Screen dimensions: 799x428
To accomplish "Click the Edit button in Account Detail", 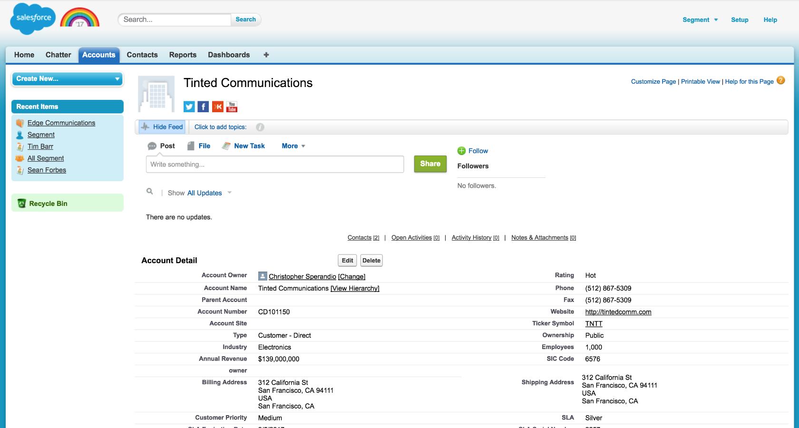I will click(348, 261).
